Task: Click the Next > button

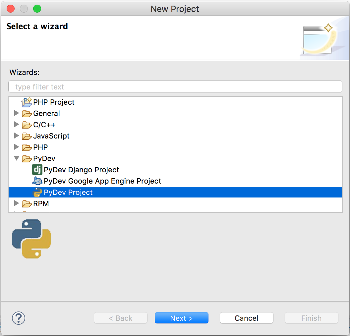Action: 182,318
